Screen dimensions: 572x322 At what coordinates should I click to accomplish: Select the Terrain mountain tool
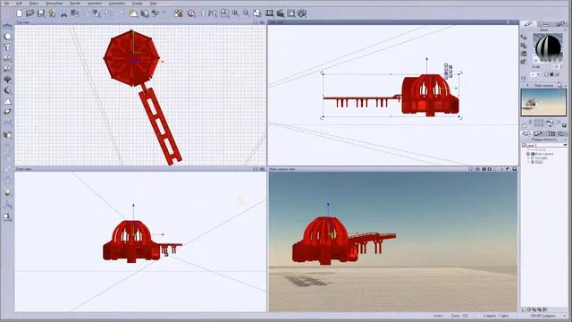click(x=7, y=101)
